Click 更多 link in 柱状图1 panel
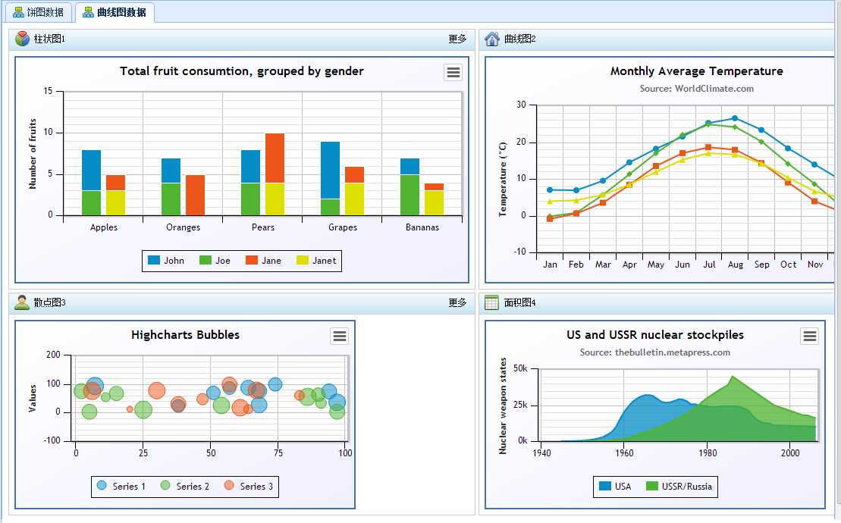The height and width of the screenshot is (523, 841). [x=457, y=39]
